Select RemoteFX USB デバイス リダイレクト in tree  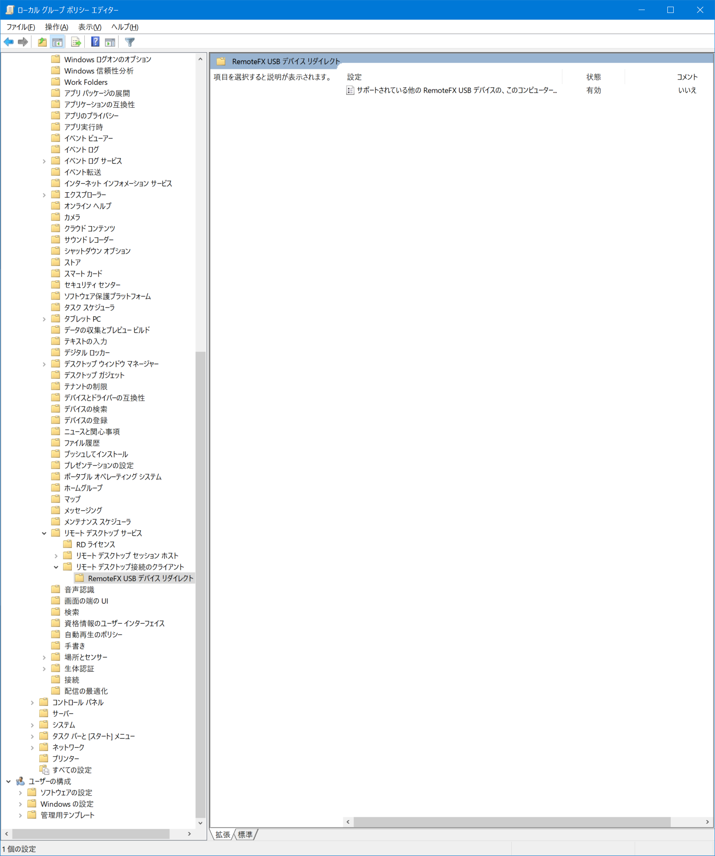click(x=140, y=578)
